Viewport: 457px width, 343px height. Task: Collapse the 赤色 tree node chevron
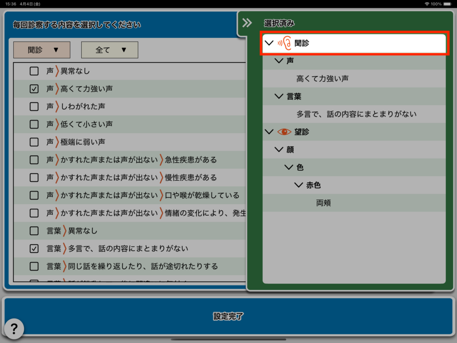[299, 185]
